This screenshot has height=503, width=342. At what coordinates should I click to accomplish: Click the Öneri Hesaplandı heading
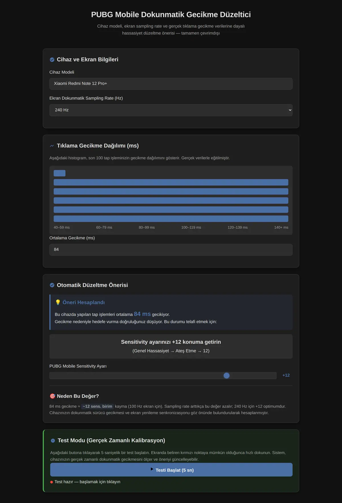click(84, 302)
